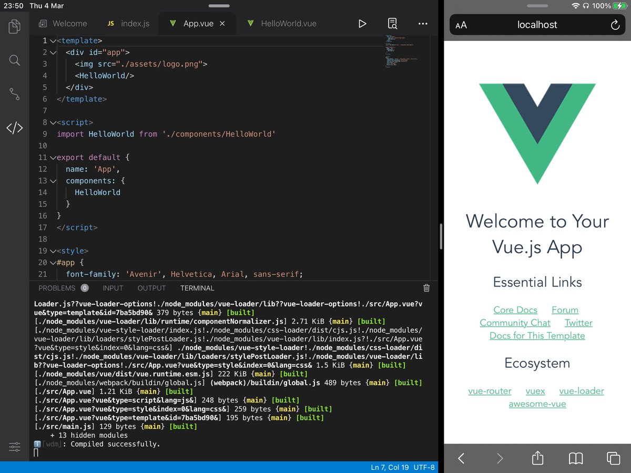
Task: Select the TERMINAL panel tab
Action: [197, 288]
